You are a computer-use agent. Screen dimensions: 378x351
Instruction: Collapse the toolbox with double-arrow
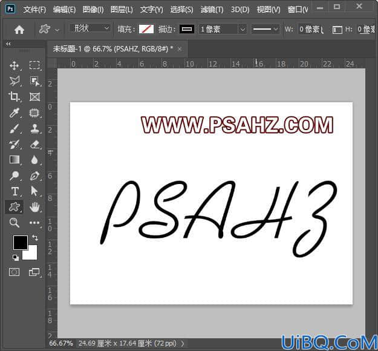pyautogui.click(x=8, y=44)
